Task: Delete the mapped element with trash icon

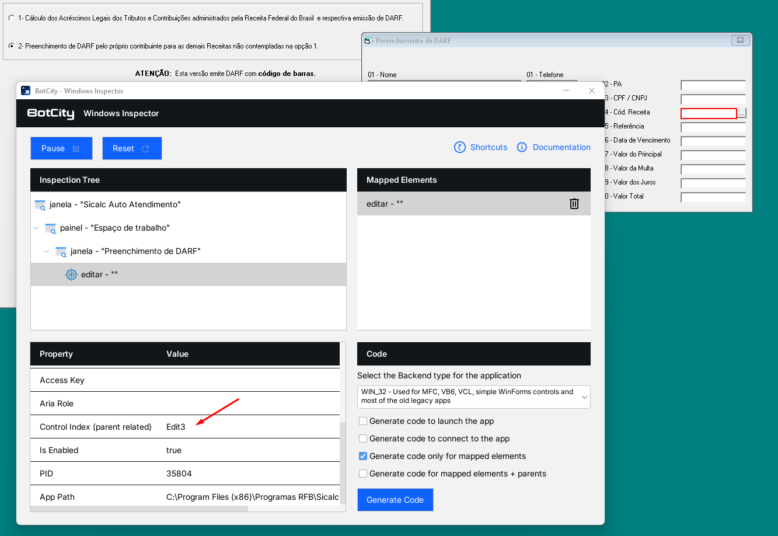Action: click(x=574, y=204)
